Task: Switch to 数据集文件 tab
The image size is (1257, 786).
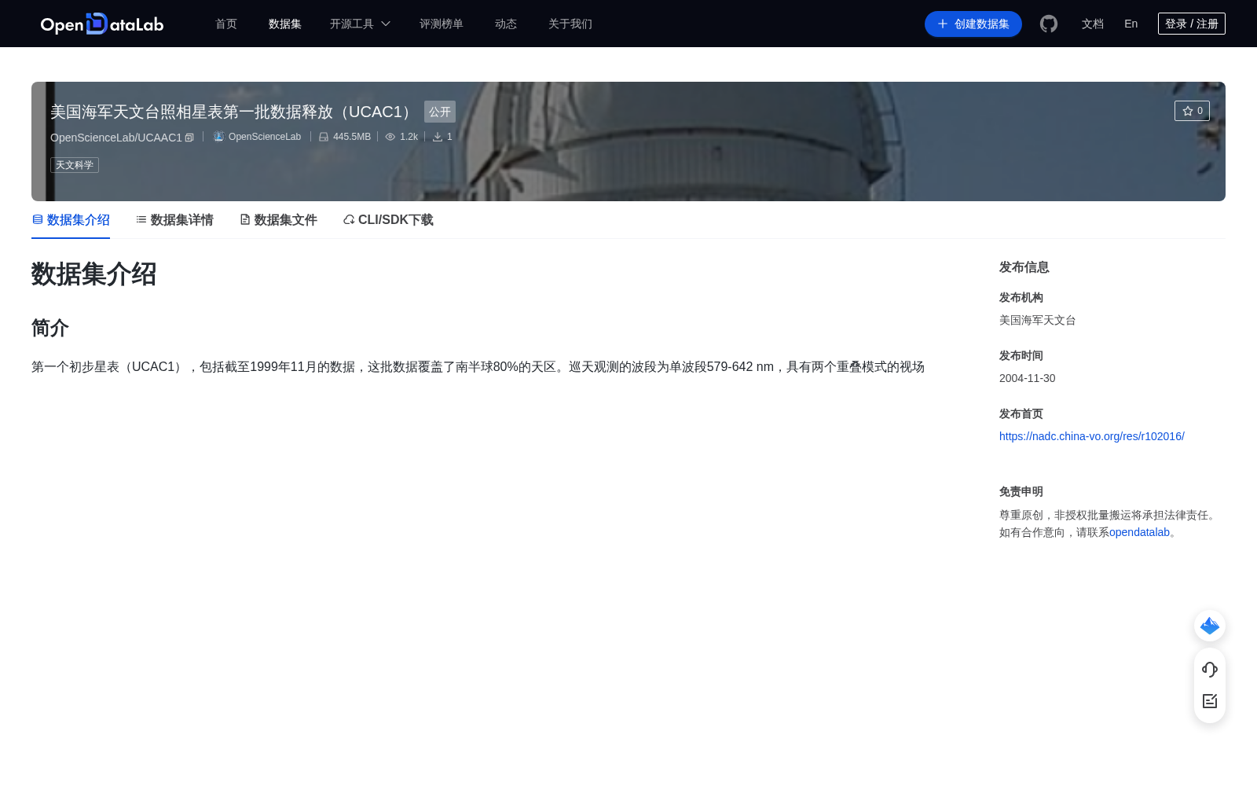Action: pos(278,220)
